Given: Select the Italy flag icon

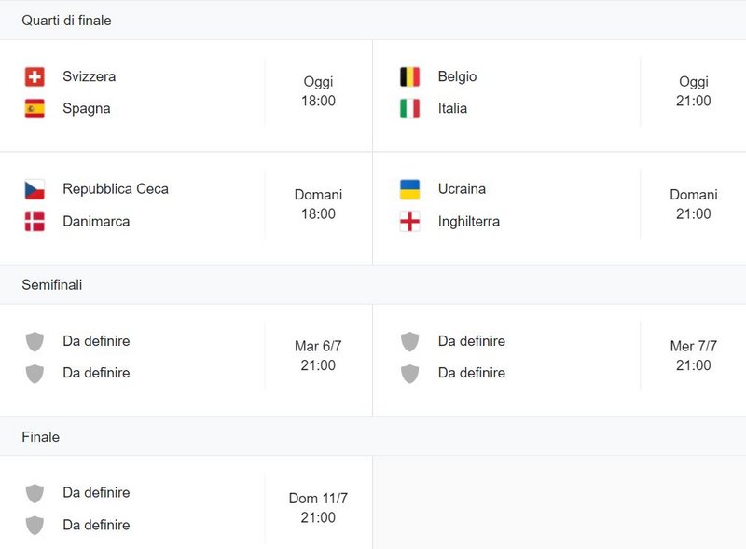Looking at the screenshot, I should tap(409, 108).
